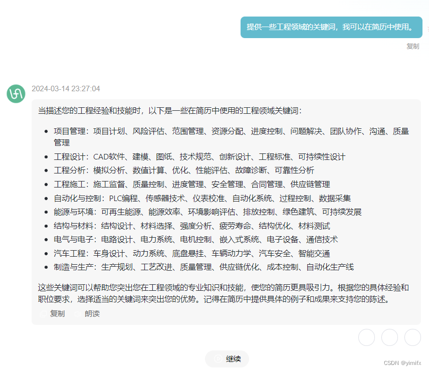
Task: Click the timestamp 2024-03-14 23:27:04
Action: coord(66,89)
